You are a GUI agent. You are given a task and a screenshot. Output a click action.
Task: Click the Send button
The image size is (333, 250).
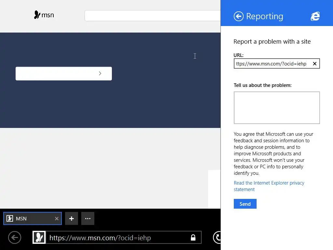(x=245, y=204)
